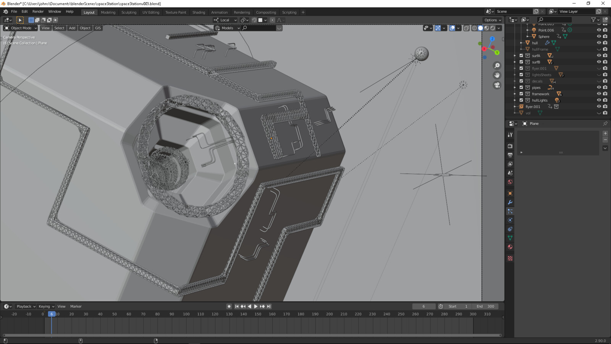Open the Playback dropdown in timeline
The height and width of the screenshot is (344, 611).
coord(26,306)
